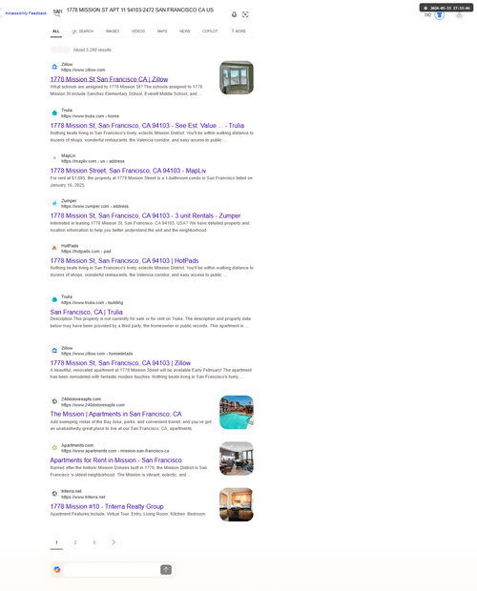The image size is (477, 591).
Task: Click the Triterra kitchen thumbnail
Action: pyautogui.click(x=237, y=504)
